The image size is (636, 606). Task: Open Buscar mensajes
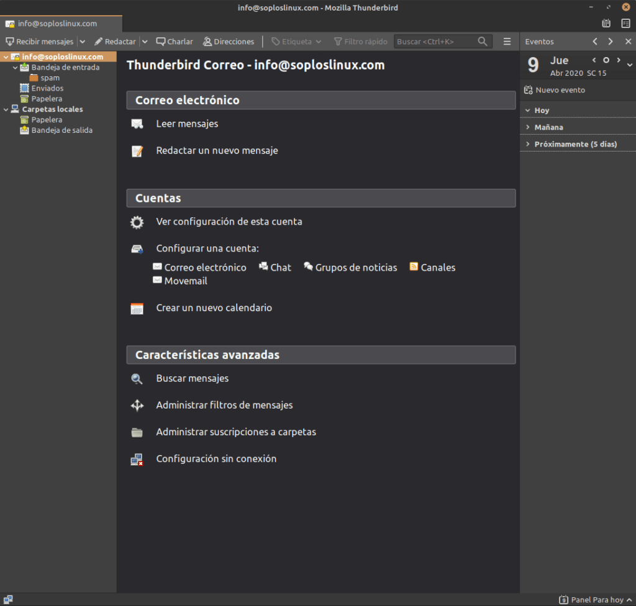[x=193, y=379]
